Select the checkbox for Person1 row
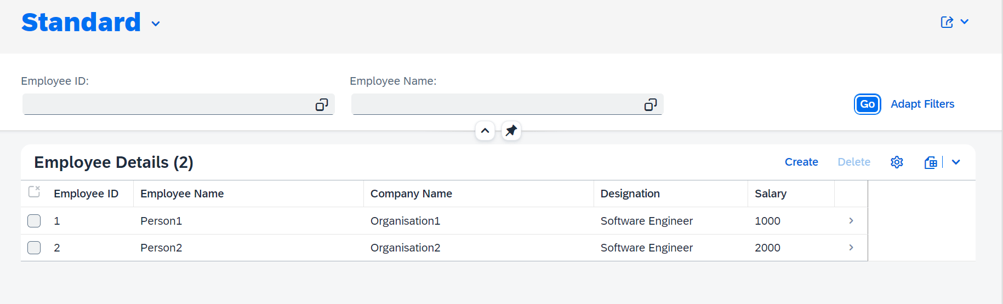Image resolution: width=1003 pixels, height=304 pixels. pyautogui.click(x=34, y=221)
